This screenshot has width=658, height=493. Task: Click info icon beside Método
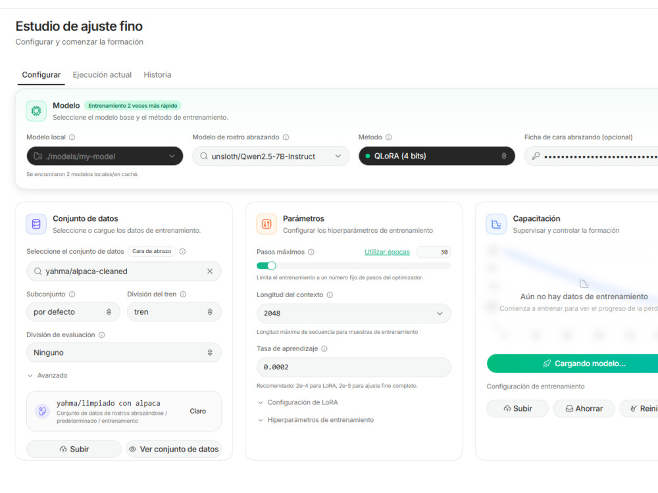(389, 137)
